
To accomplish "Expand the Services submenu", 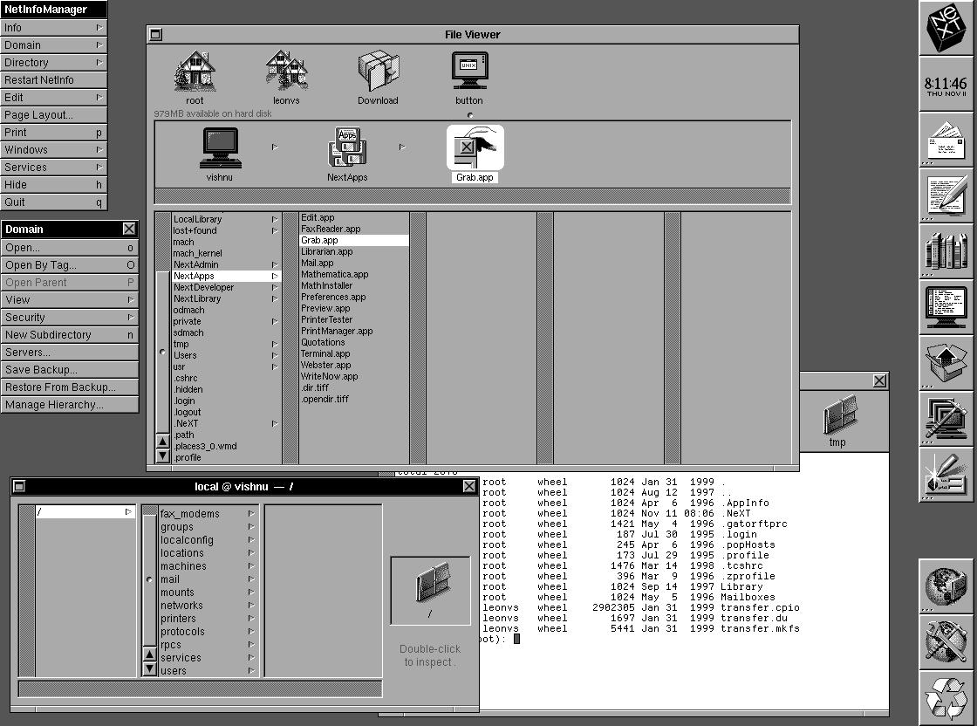I will (x=52, y=168).
